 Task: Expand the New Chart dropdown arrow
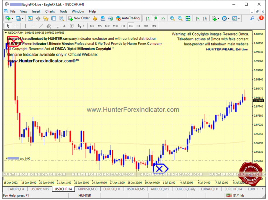pyautogui.click(x=12, y=19)
